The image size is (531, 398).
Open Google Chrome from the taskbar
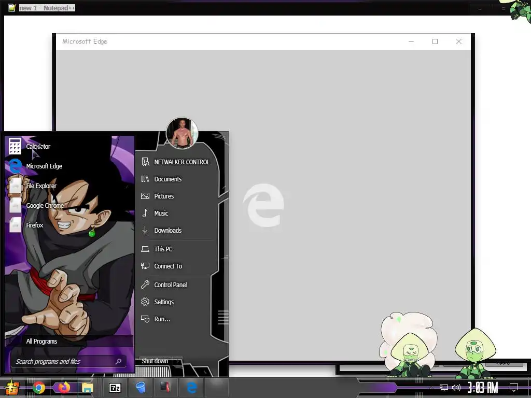click(x=39, y=388)
